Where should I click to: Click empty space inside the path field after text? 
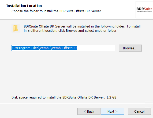(96, 48)
